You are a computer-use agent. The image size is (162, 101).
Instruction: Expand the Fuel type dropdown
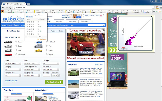51,63
